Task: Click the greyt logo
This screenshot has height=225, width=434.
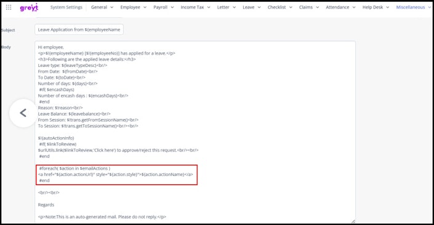Action: point(29,7)
